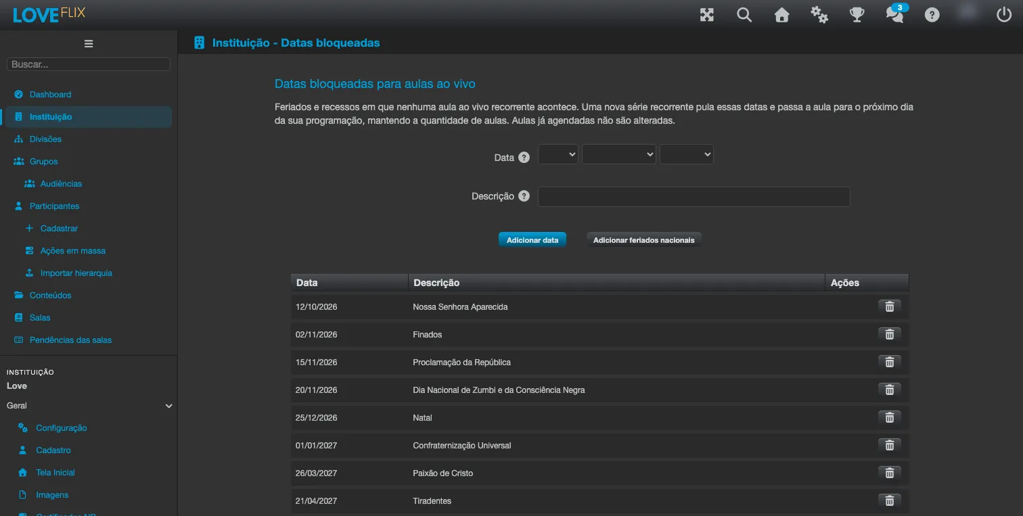Delete the Finados blocked date
This screenshot has height=516, width=1023.
890,334
